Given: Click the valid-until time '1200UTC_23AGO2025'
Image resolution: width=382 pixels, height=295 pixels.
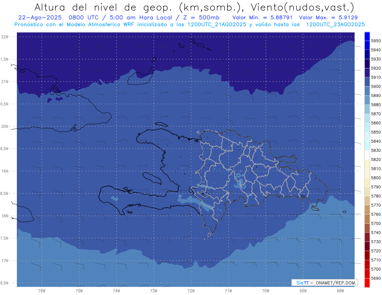Looking at the screenshot, I should [x=335, y=25].
